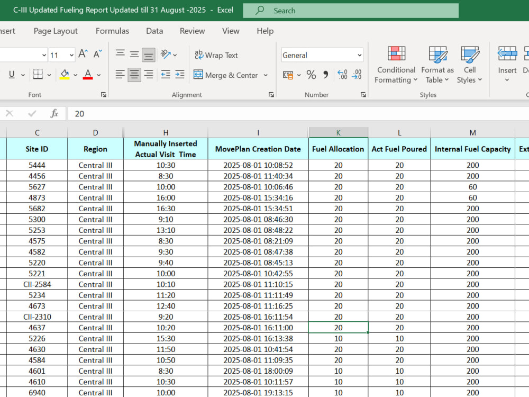This screenshot has height=397, width=529.
Task: Click Internal Fuel Capacity header cell
Action: click(x=472, y=149)
